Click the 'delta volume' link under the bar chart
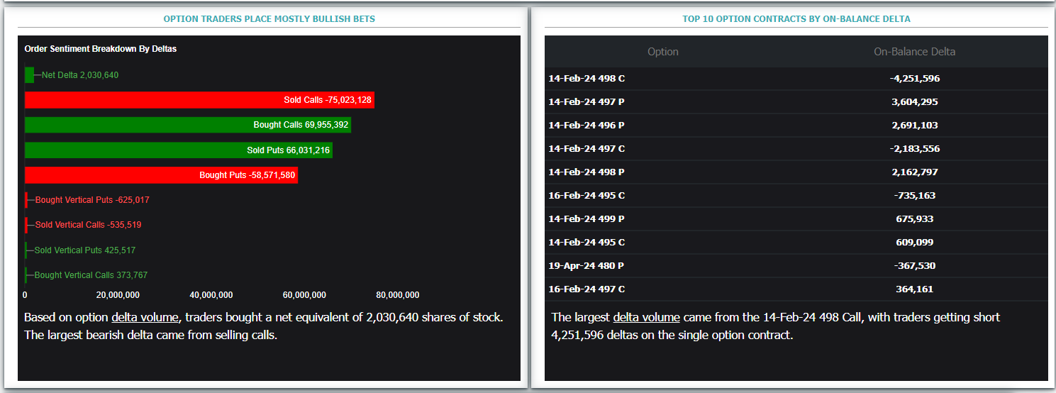The image size is (1056, 393). pyautogui.click(x=145, y=317)
